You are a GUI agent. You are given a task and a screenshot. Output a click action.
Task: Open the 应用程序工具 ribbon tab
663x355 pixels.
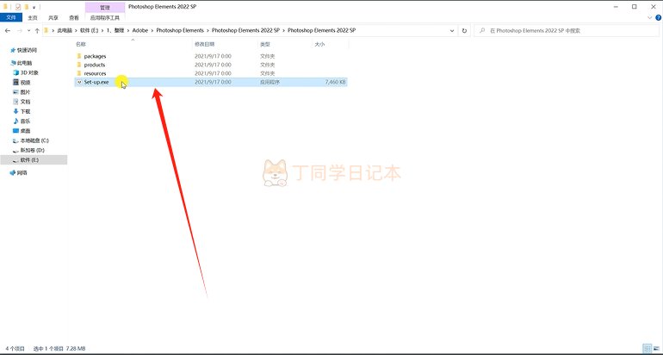(x=105, y=18)
